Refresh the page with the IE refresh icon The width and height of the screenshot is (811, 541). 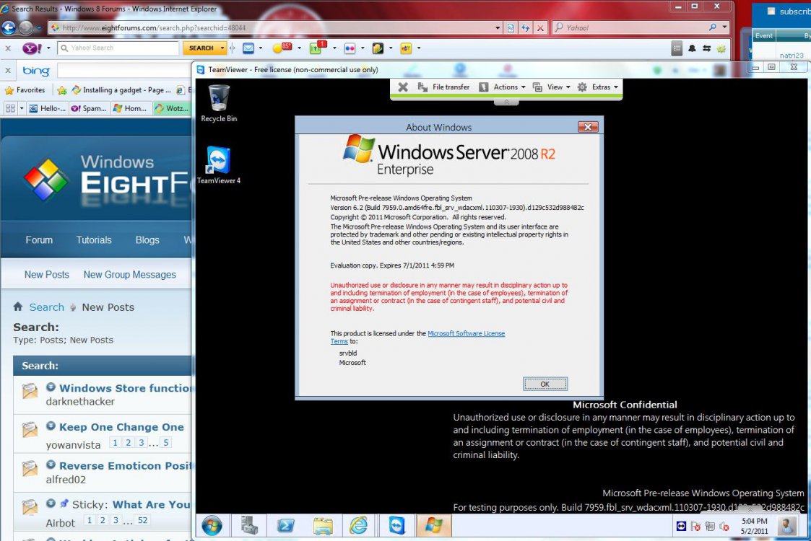pos(526,28)
